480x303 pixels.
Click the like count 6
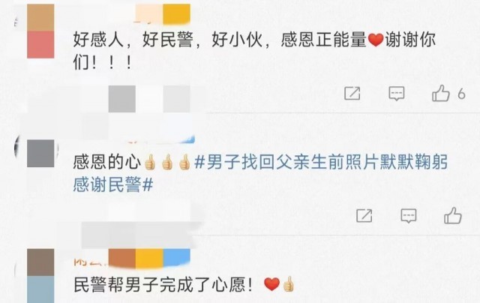point(461,94)
